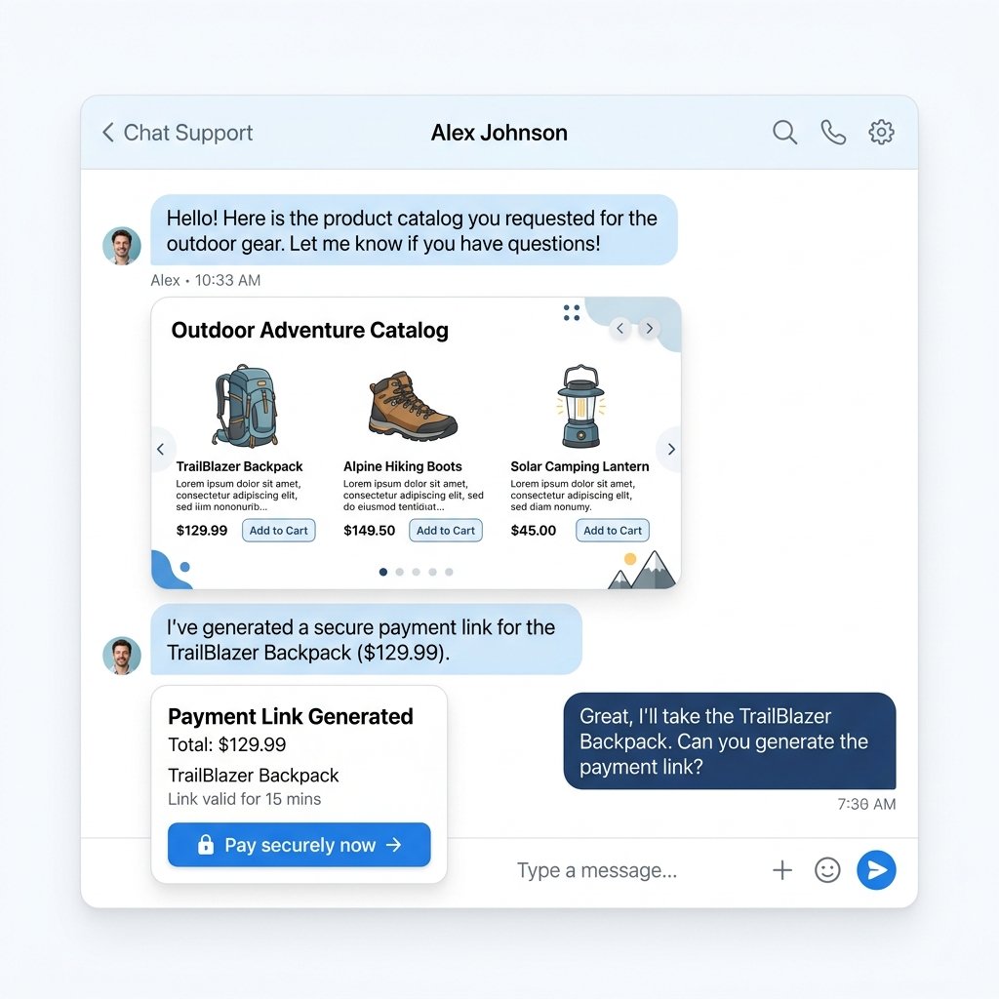
Task: Click the Solar Camping Lantern product name
Action: [x=579, y=466]
